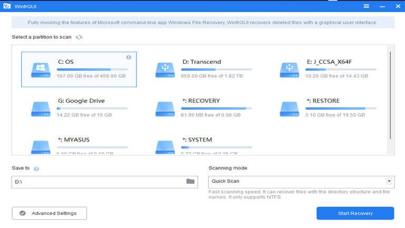The image size is (405, 228).
Task: Click "14.22 GB free of 15 GB" text
Action: point(84,115)
